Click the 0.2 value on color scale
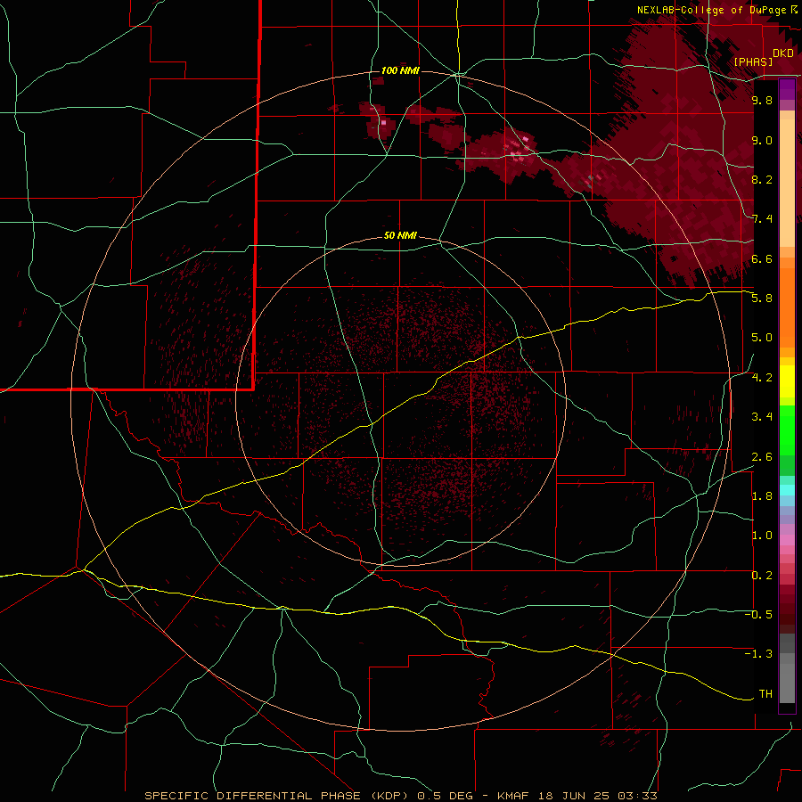Image resolution: width=802 pixels, height=802 pixels. (x=762, y=576)
